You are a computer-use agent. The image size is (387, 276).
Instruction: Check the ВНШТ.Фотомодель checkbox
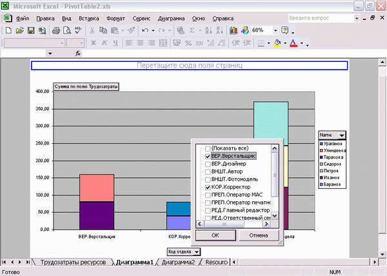click(208, 179)
